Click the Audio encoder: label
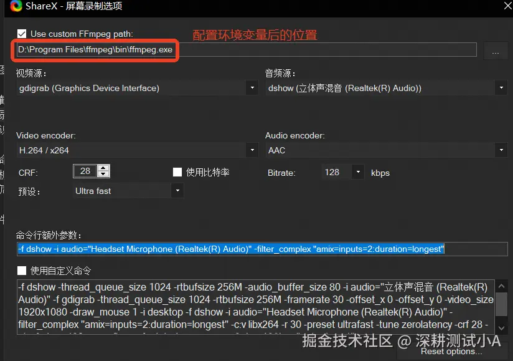Screen dimensions: 513x361 click(x=294, y=136)
